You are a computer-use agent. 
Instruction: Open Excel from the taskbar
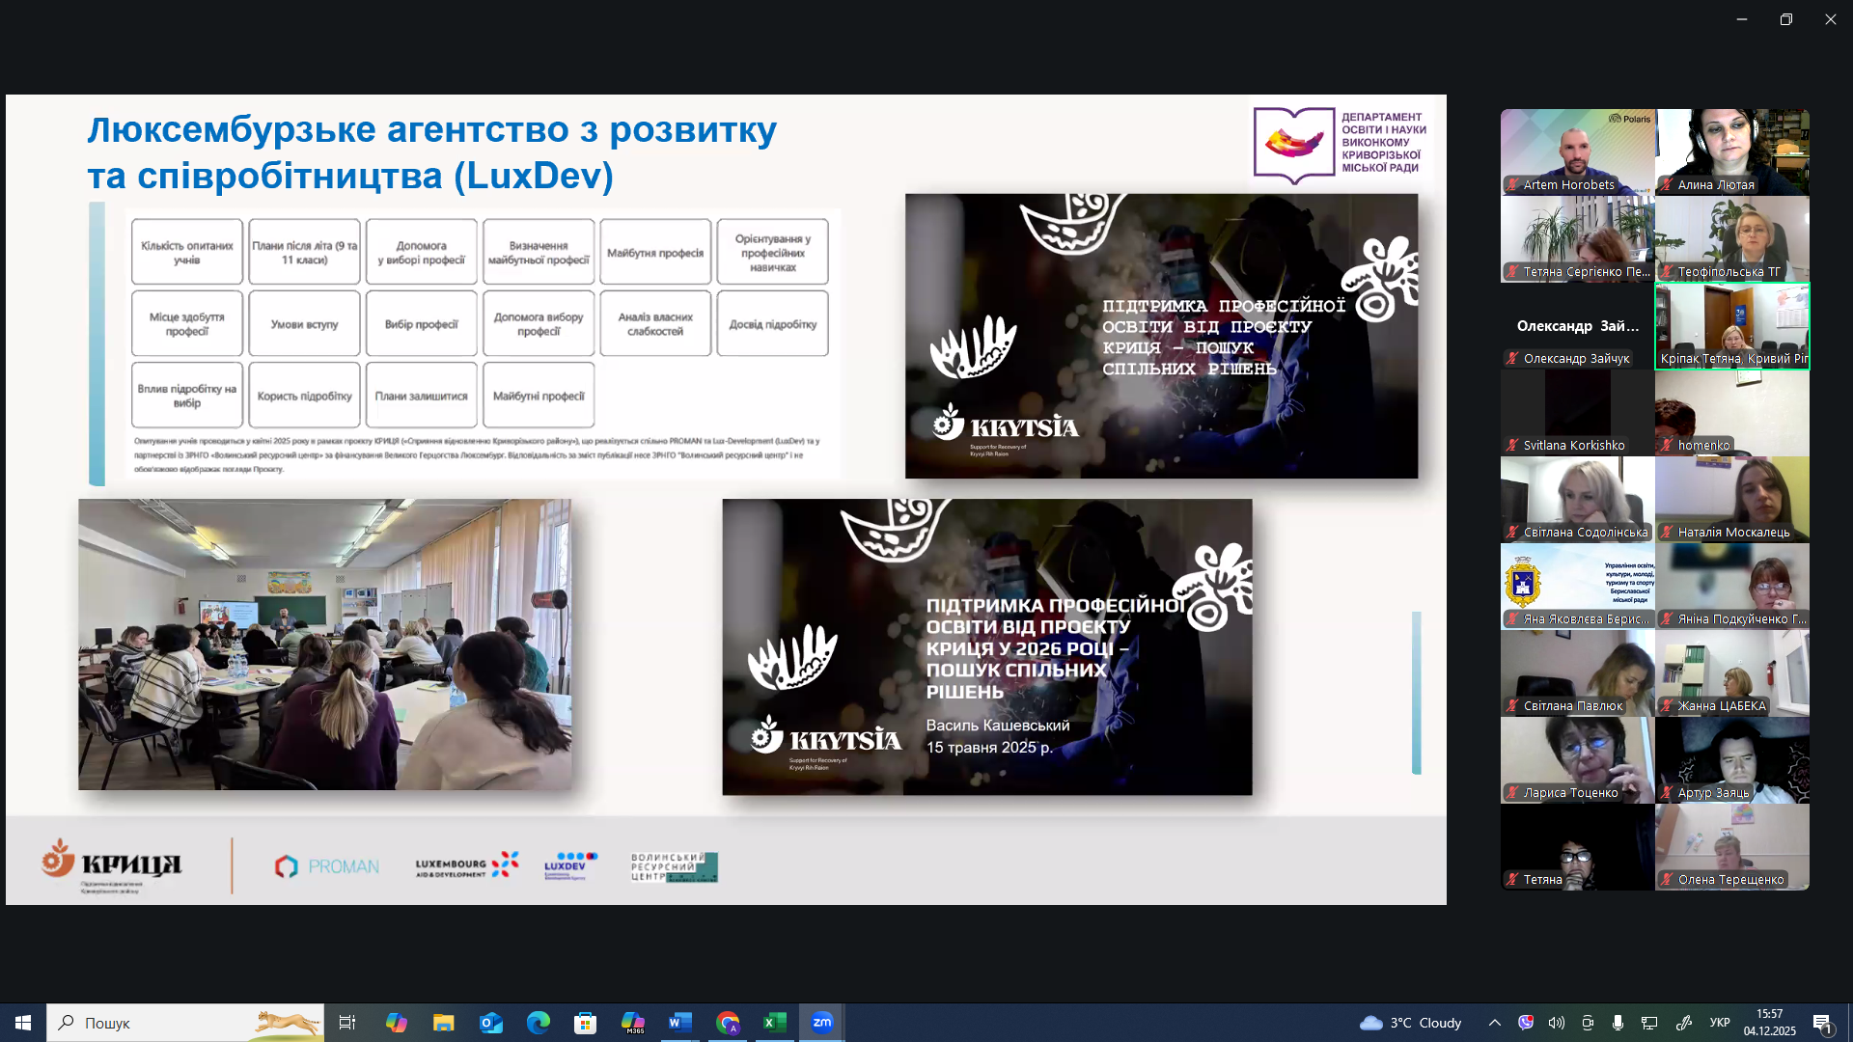click(x=775, y=1023)
